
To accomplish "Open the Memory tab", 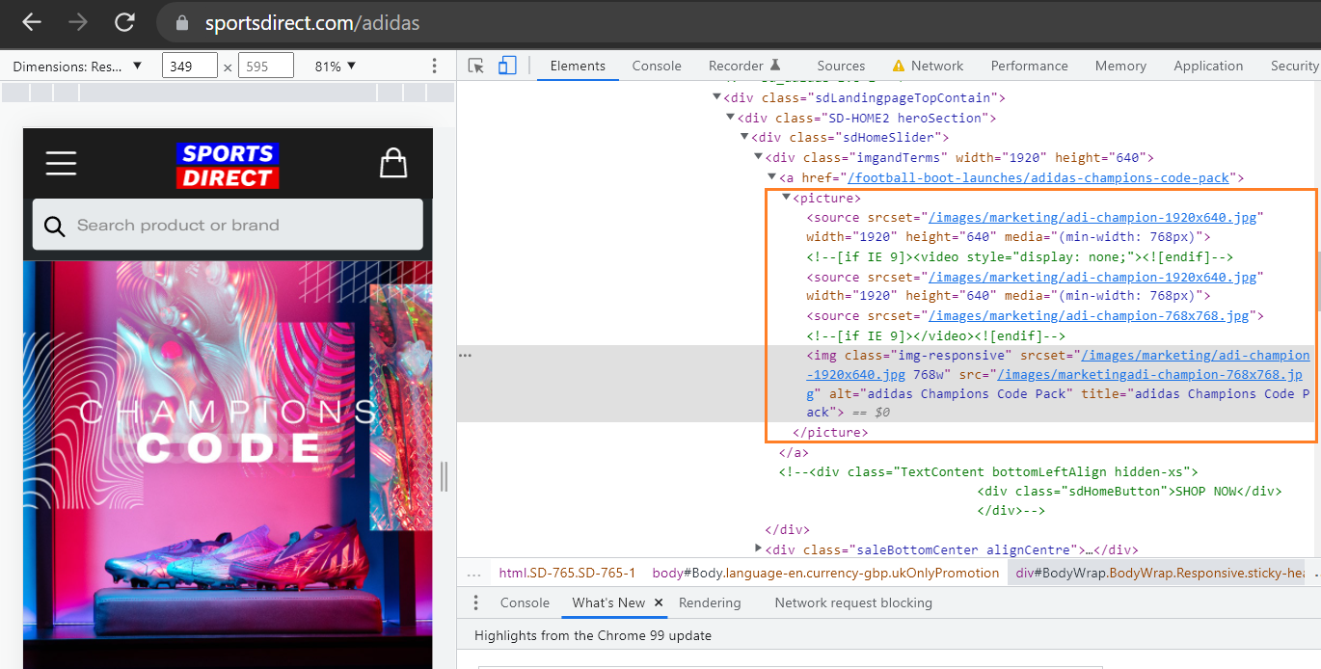I will pyautogui.click(x=1120, y=66).
